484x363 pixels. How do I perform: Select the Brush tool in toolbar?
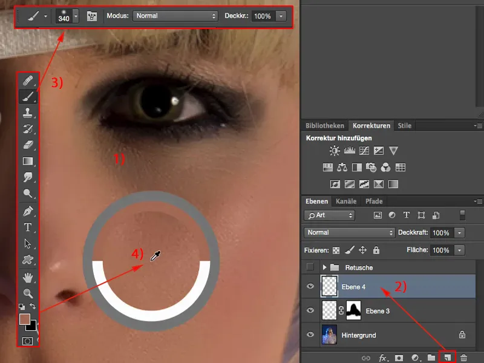28,97
